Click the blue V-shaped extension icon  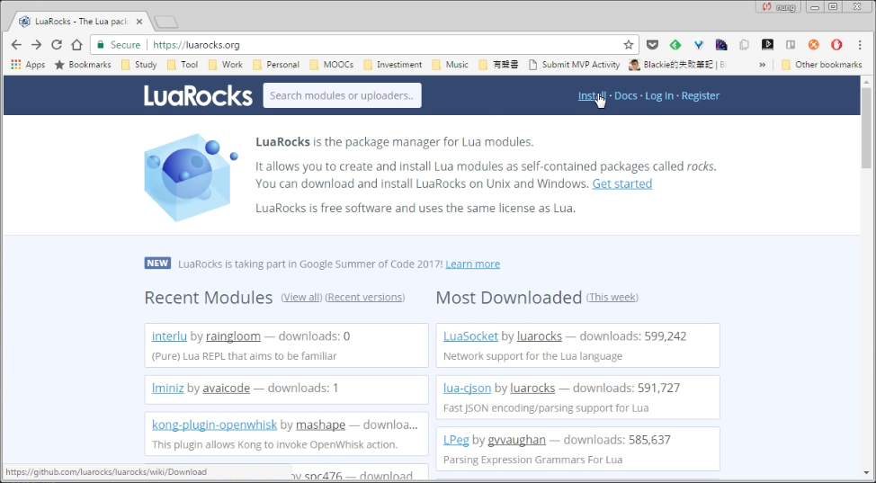(x=698, y=45)
